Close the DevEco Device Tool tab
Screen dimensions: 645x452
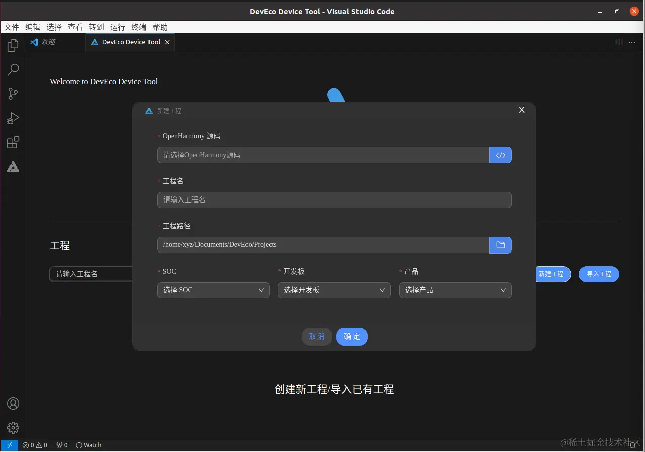click(x=168, y=42)
